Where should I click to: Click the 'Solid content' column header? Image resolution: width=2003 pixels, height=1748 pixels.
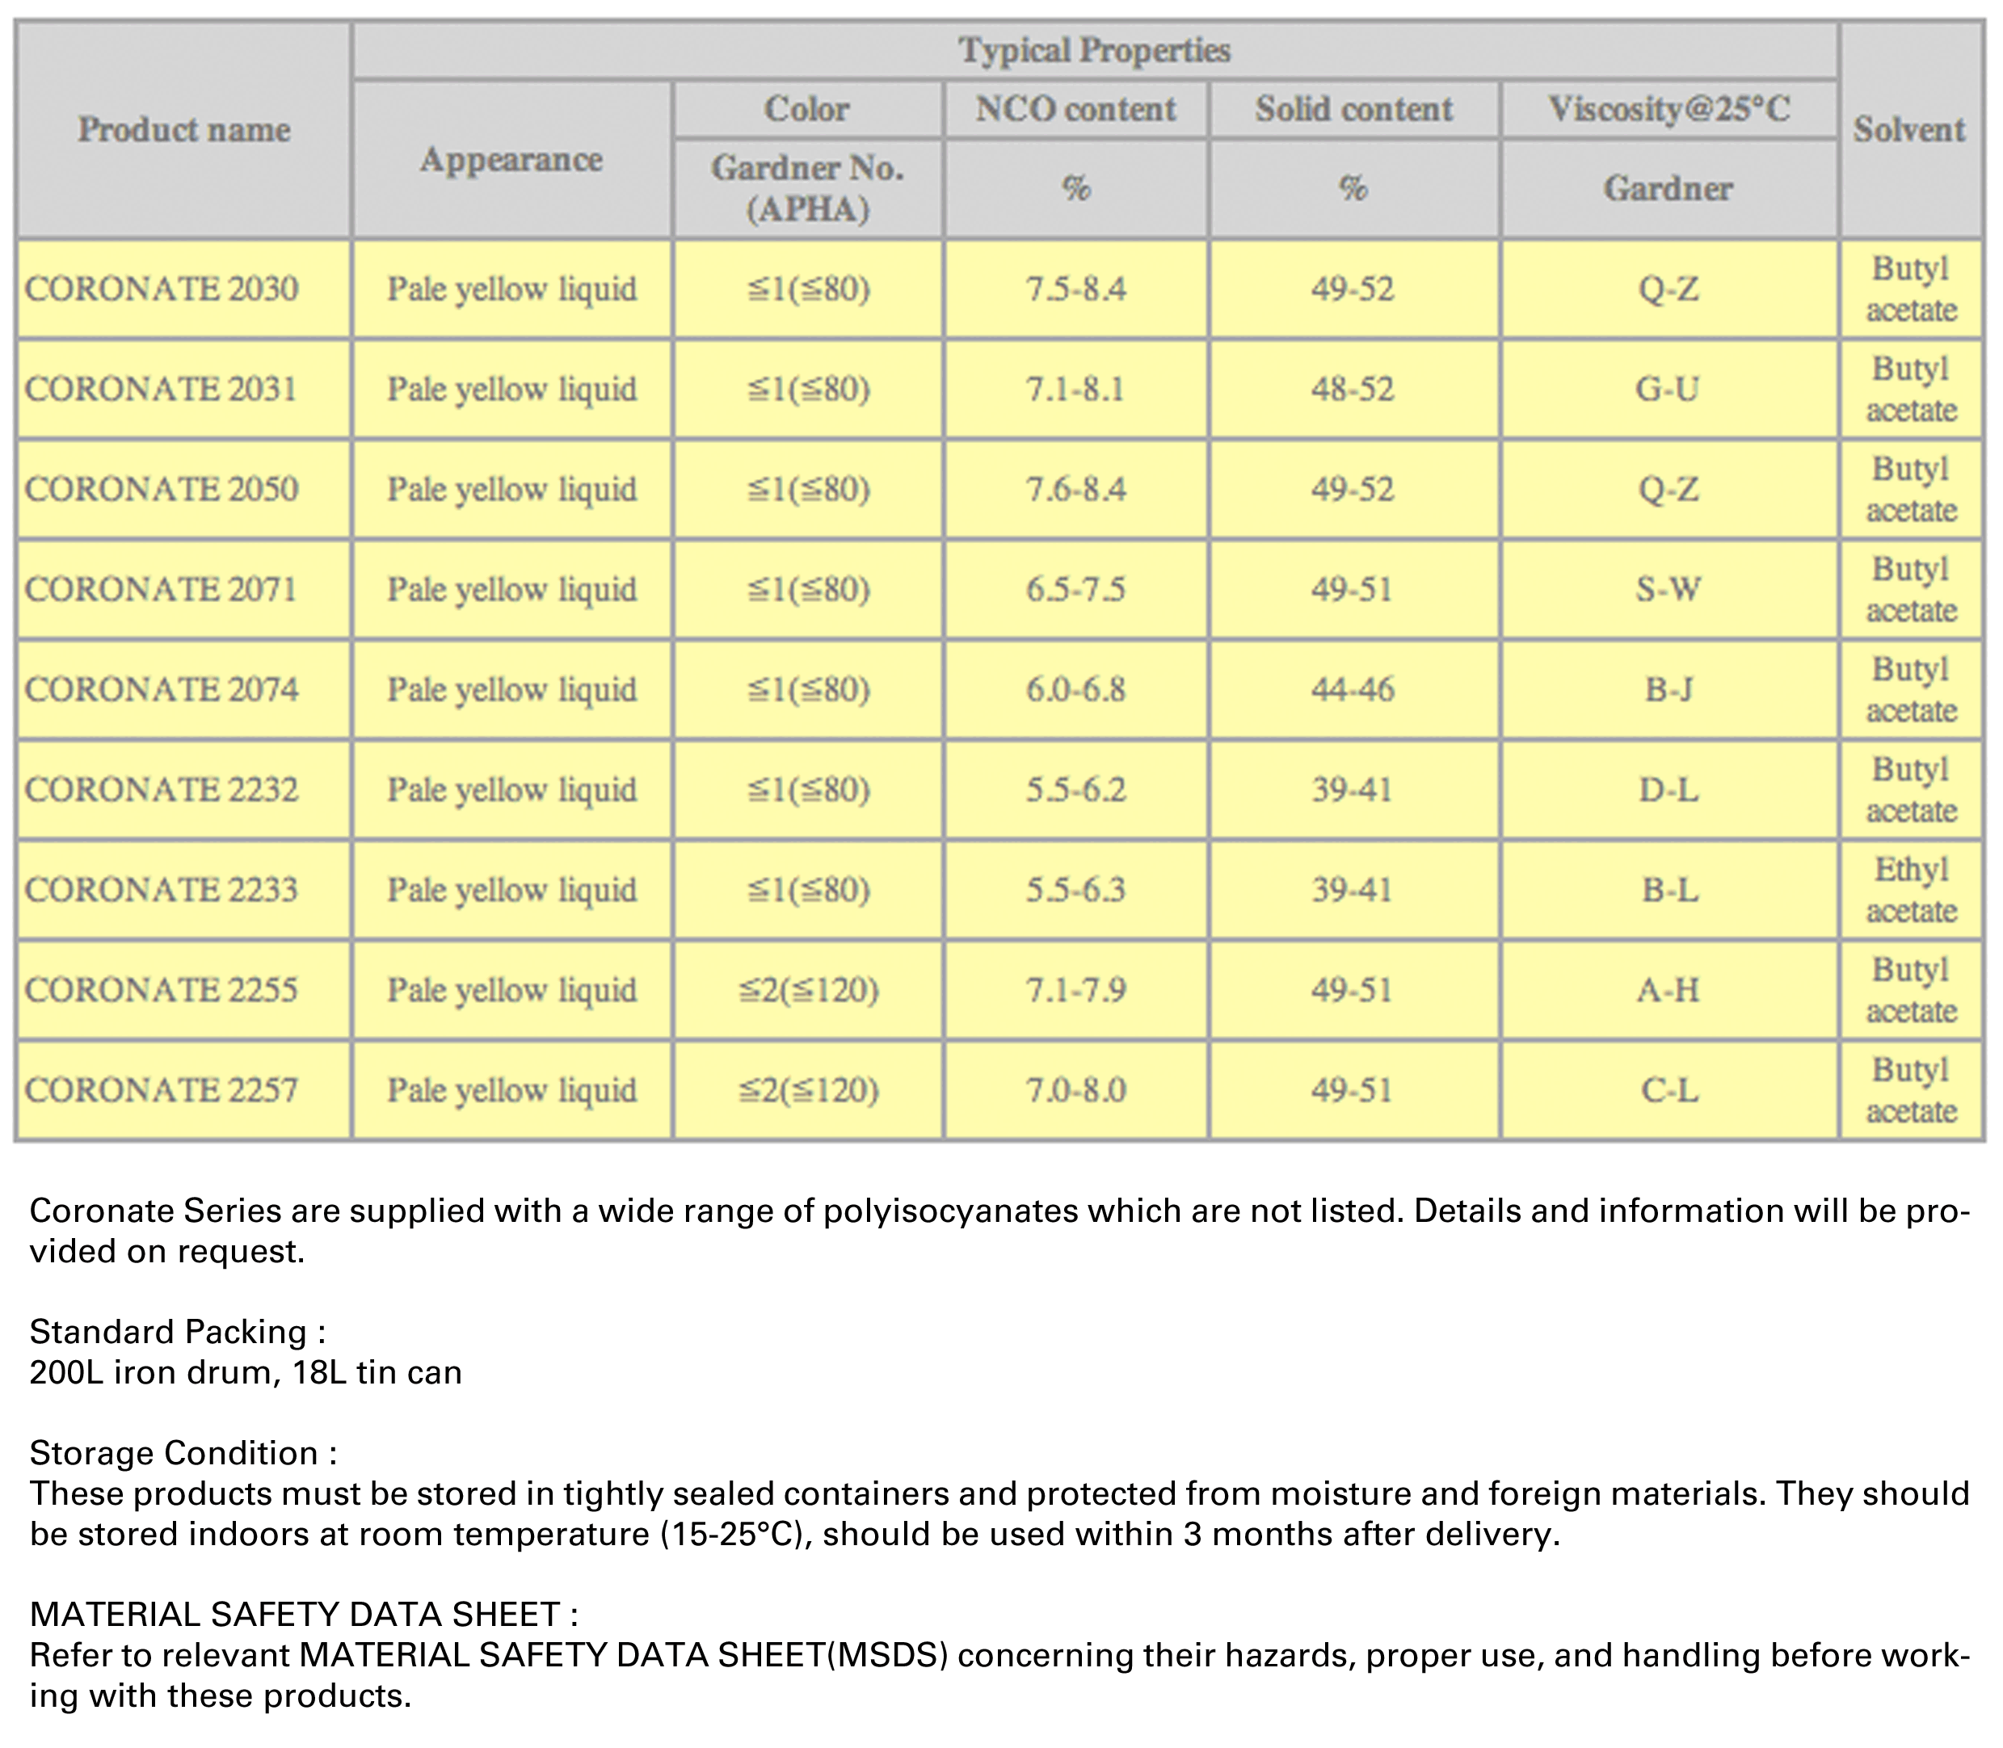click(1354, 108)
